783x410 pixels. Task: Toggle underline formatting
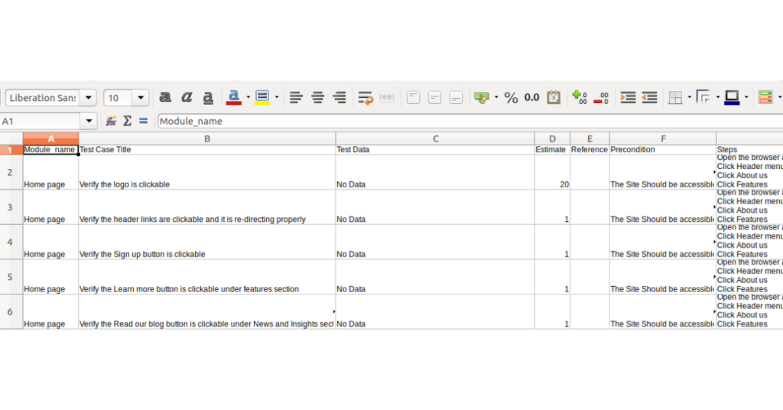208,98
